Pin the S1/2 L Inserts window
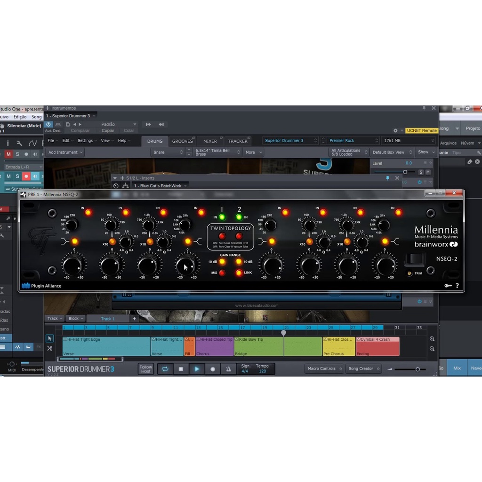482x482 pixels. click(387, 178)
